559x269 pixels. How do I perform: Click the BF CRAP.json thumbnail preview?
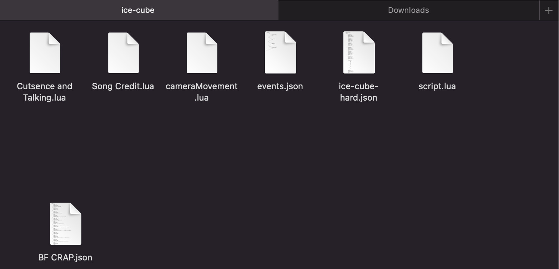tap(65, 224)
